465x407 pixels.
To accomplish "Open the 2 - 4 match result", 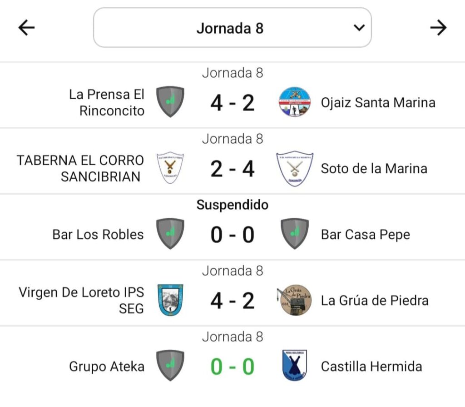I will (232, 169).
